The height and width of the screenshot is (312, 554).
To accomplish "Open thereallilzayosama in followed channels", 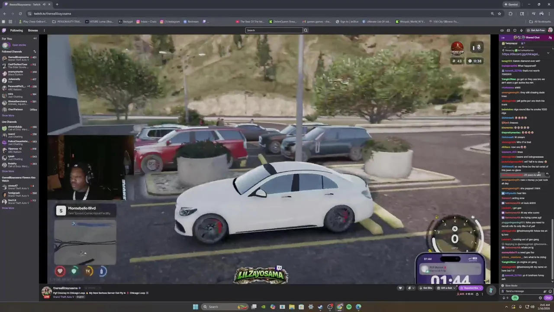I will pos(19,58).
